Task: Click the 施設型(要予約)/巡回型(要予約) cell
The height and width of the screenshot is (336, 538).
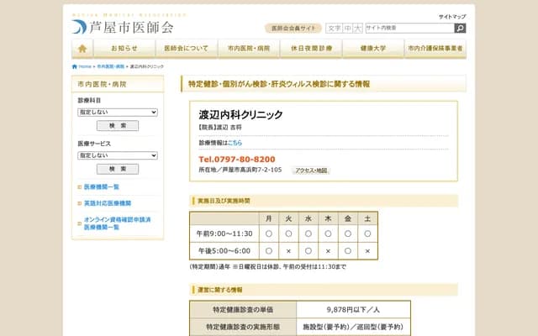Action: [x=353, y=327]
